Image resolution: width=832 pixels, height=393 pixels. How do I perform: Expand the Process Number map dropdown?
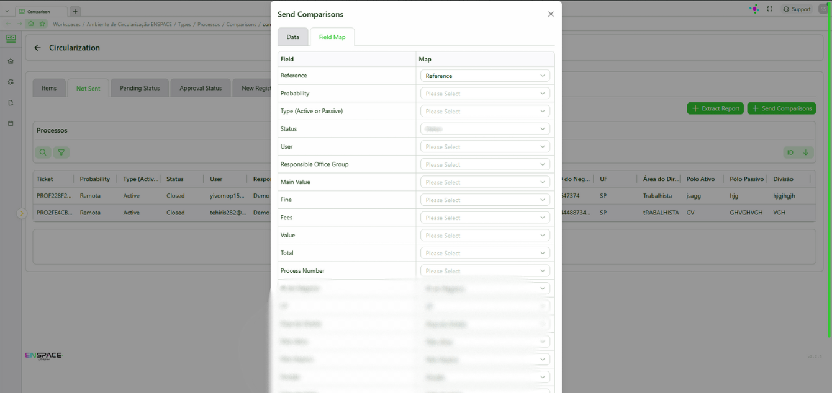pos(485,271)
